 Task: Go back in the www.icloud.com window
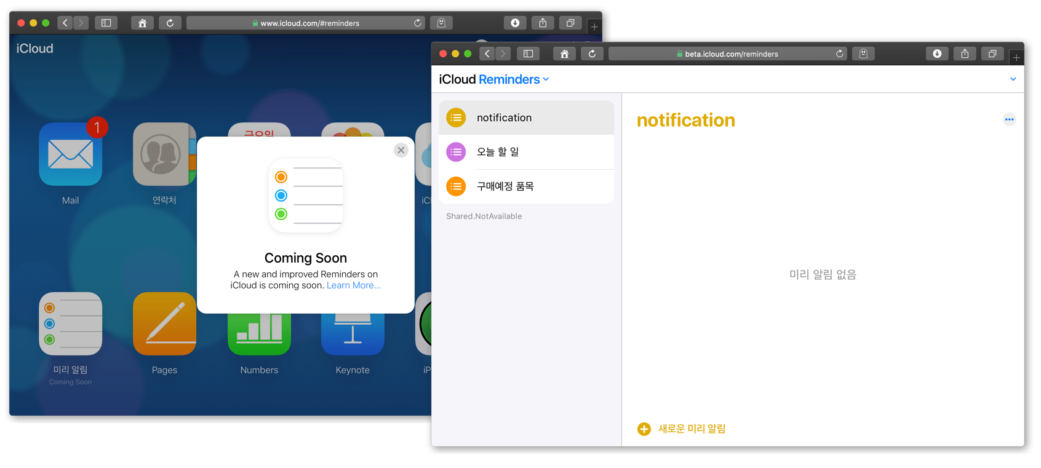[x=65, y=23]
